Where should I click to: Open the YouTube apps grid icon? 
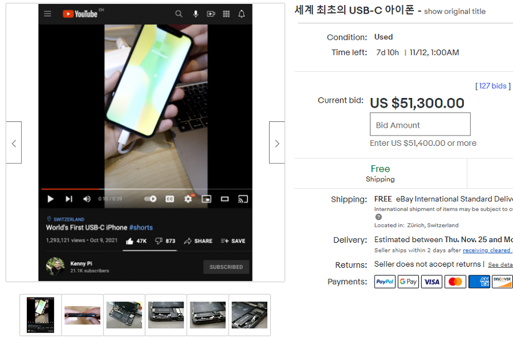[x=226, y=14]
